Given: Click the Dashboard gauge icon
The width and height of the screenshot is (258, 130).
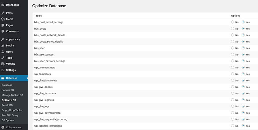Looking at the screenshot, I should pos(3,5).
